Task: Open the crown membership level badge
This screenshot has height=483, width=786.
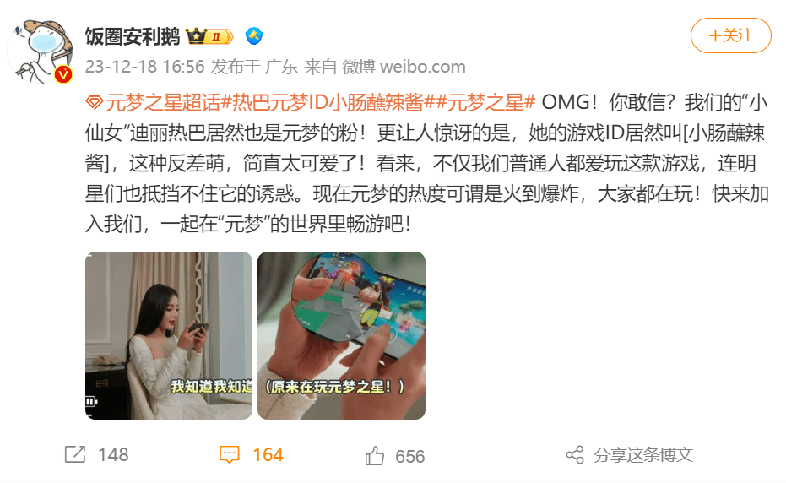Action: (x=209, y=36)
